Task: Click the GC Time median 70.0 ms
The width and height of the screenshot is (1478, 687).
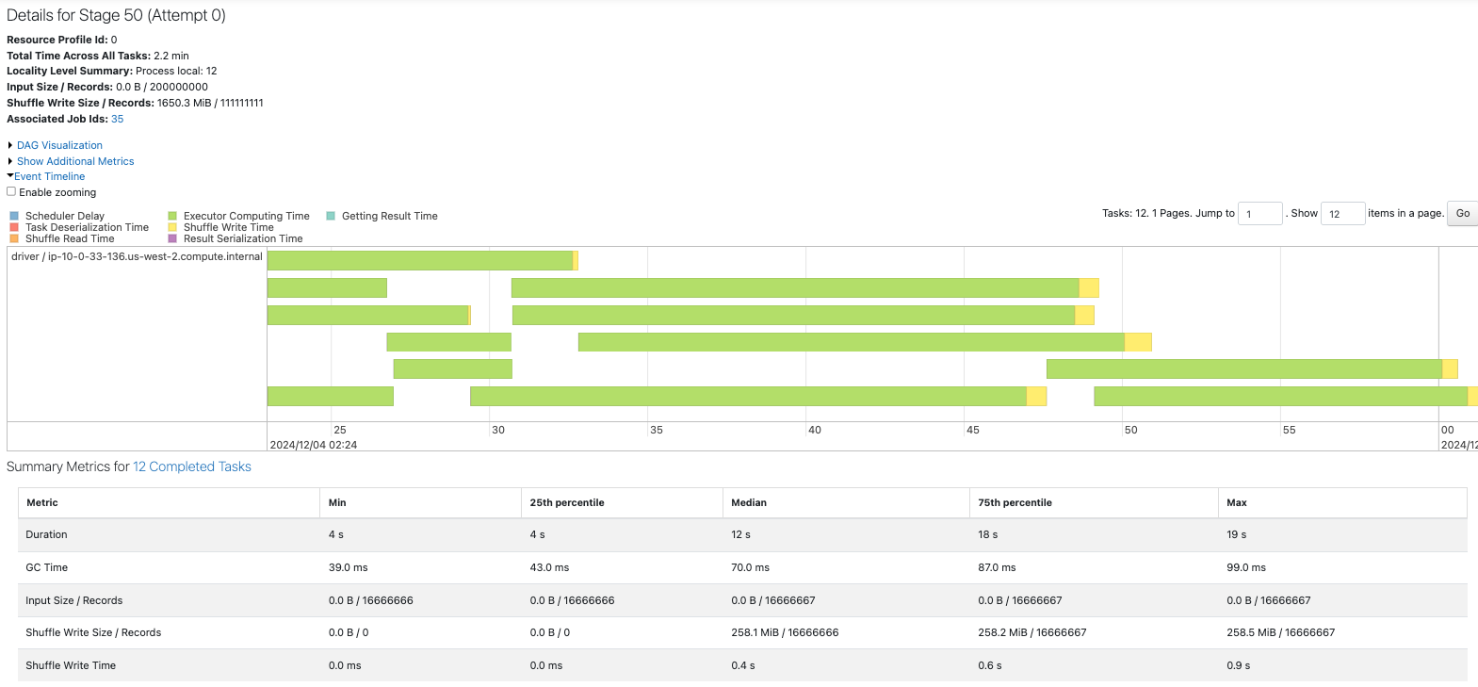Action: (750, 567)
